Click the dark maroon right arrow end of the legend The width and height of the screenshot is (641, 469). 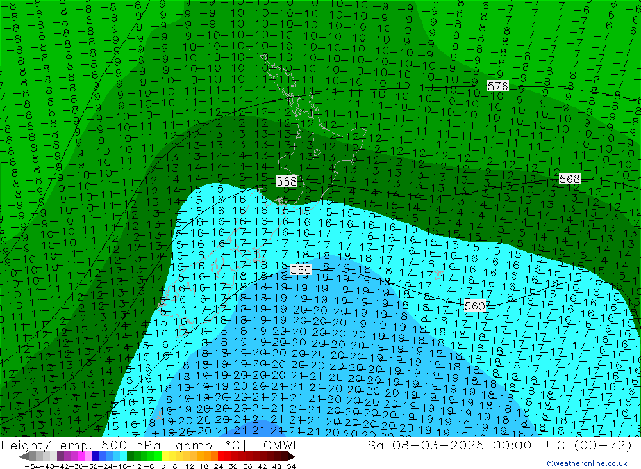(291, 456)
